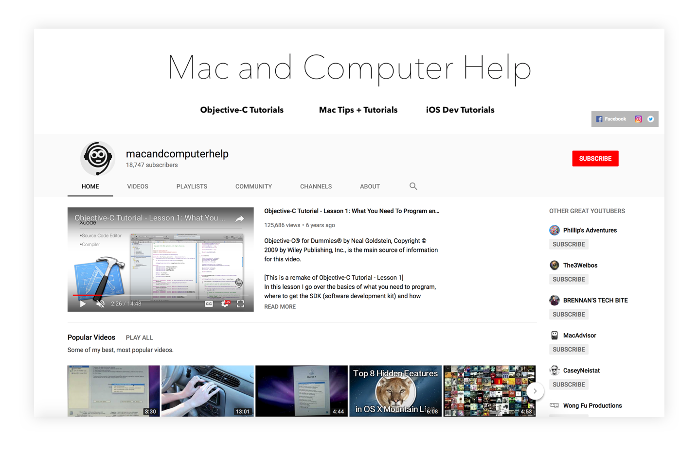Switch to the Videos tab
The width and height of the screenshot is (698, 452).
tap(138, 186)
